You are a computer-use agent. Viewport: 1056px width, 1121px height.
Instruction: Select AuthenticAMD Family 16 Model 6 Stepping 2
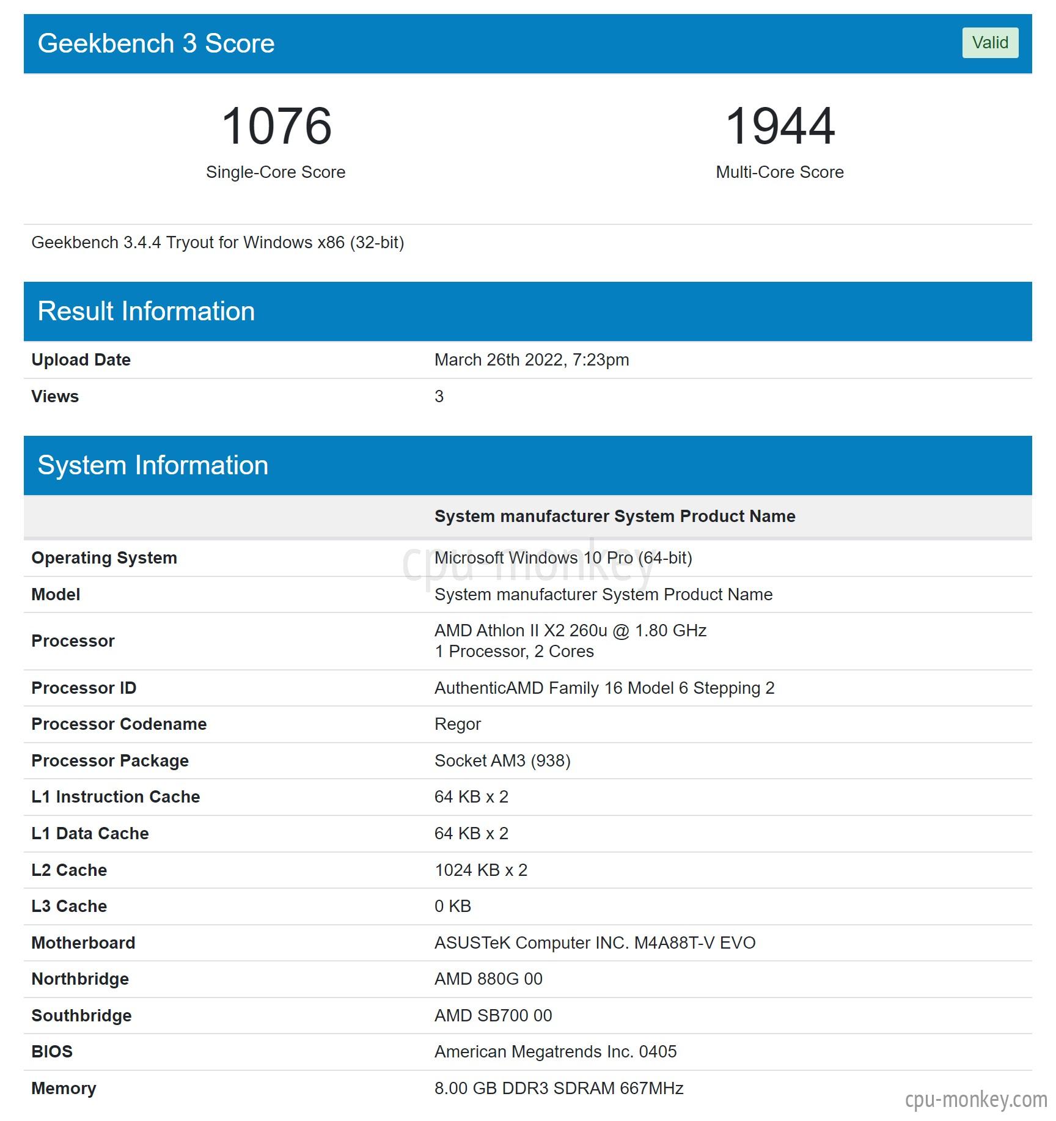604,688
